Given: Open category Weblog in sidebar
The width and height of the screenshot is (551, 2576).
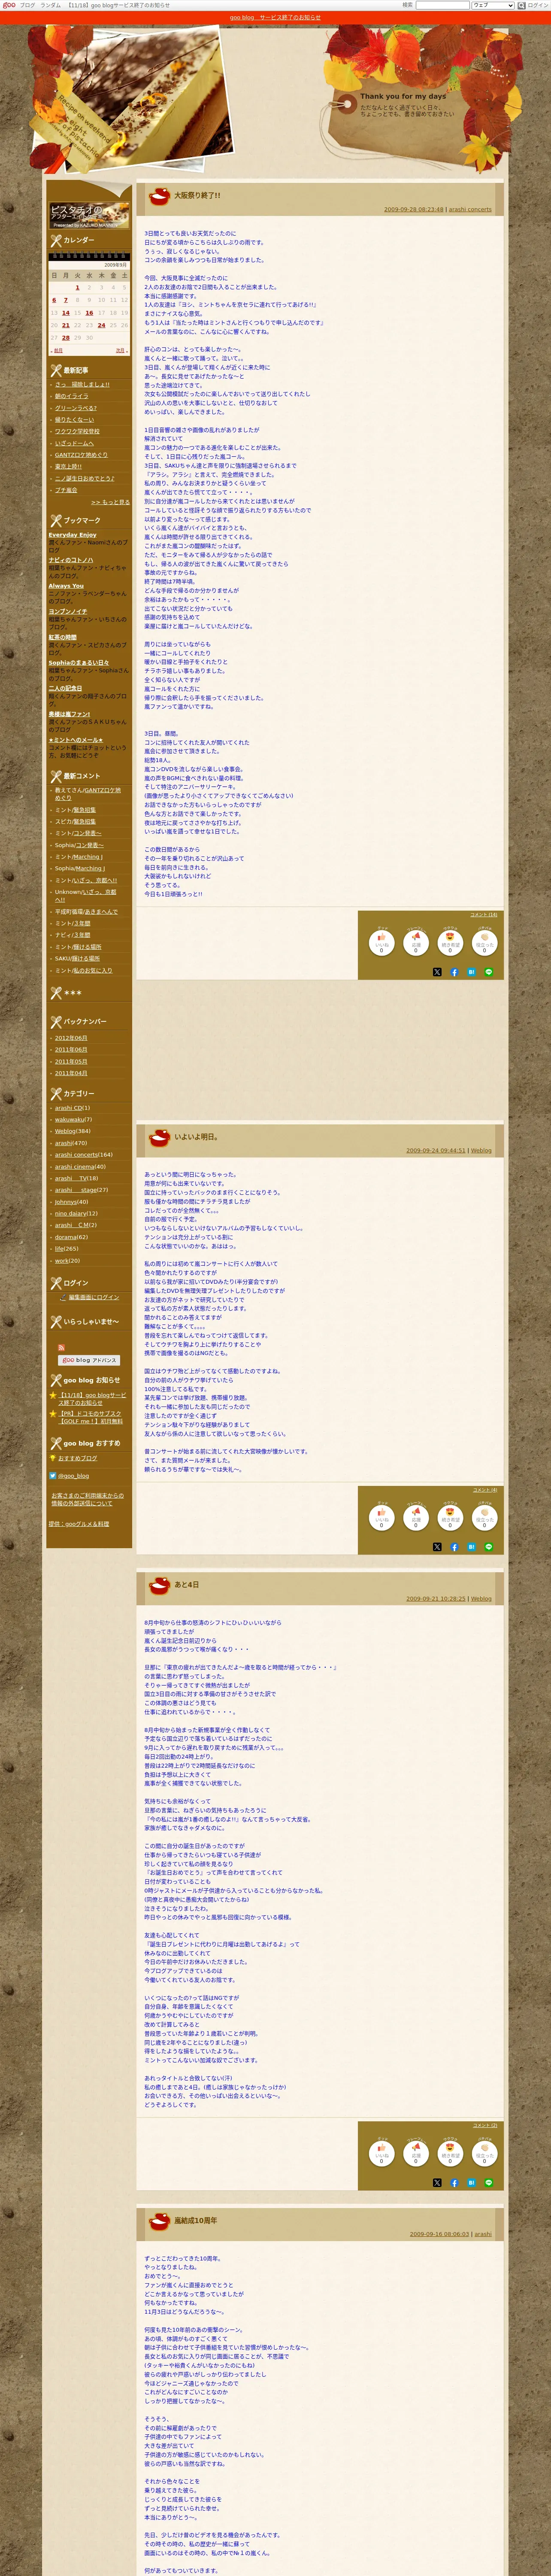Looking at the screenshot, I should pos(65,1131).
